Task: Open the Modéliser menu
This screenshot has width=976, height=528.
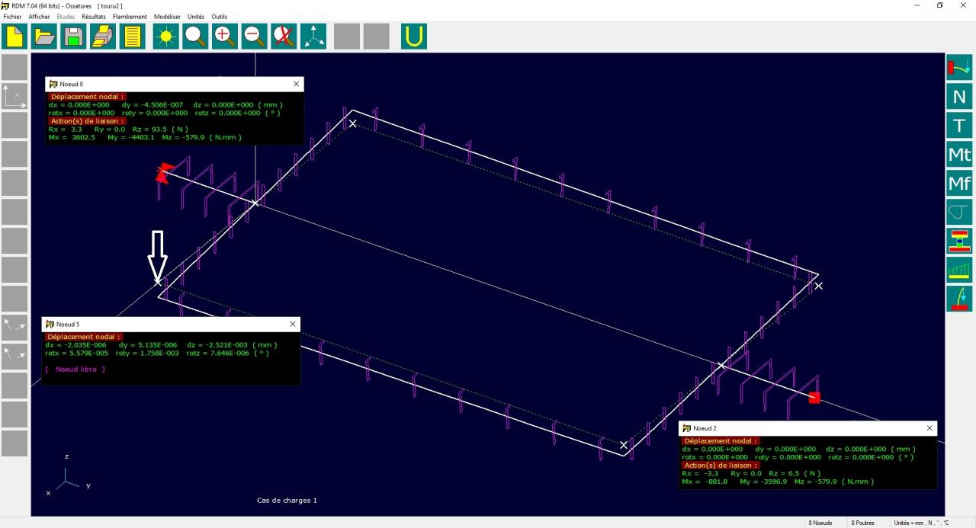Action: [168, 17]
